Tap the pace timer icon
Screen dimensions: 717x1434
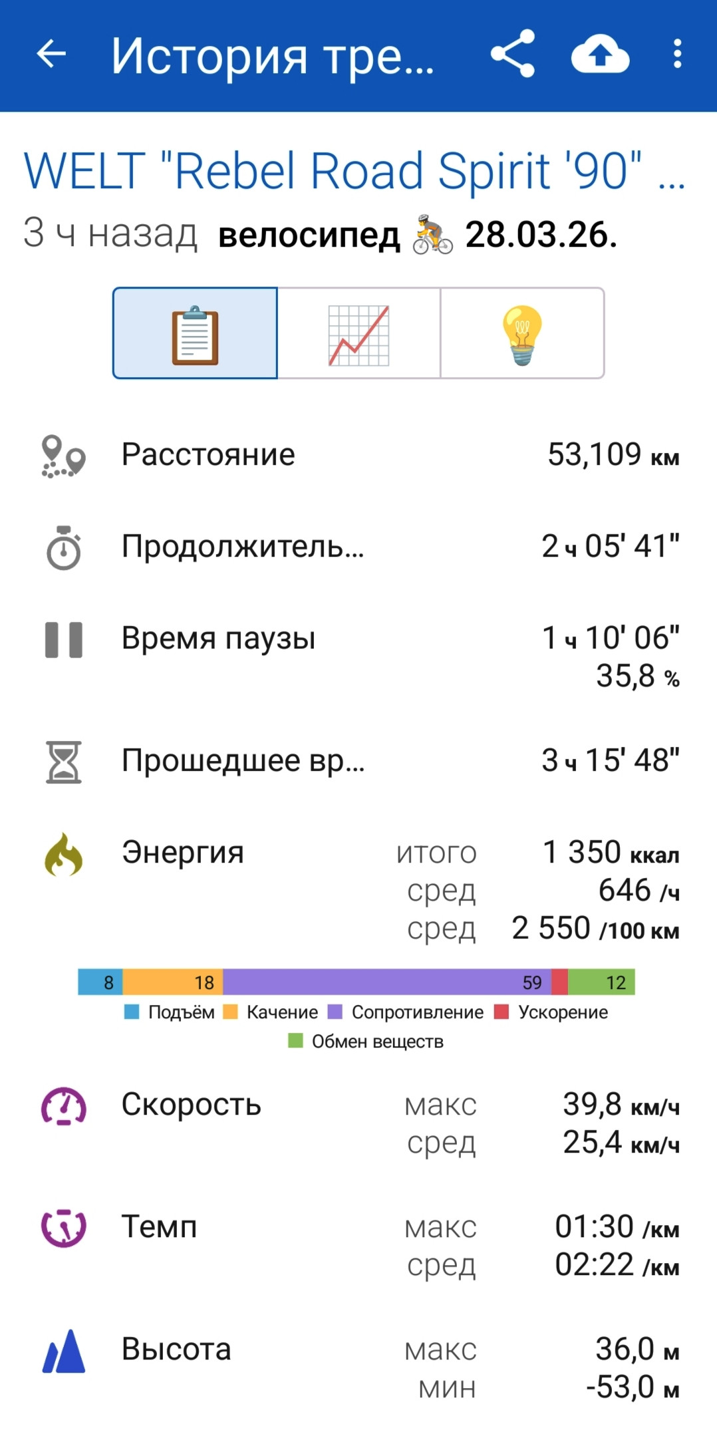tap(64, 1228)
